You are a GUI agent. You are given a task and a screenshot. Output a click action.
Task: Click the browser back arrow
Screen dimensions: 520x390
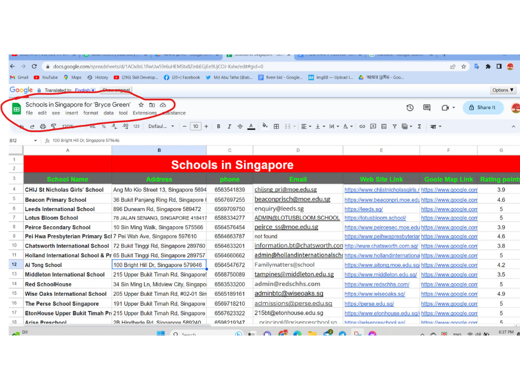tap(12, 67)
